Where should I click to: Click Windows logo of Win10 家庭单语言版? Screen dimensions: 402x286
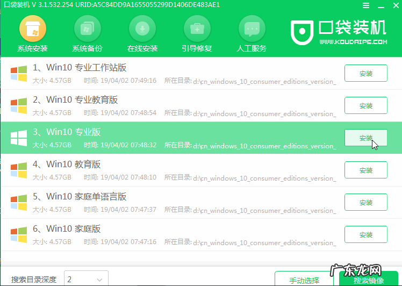coord(19,203)
